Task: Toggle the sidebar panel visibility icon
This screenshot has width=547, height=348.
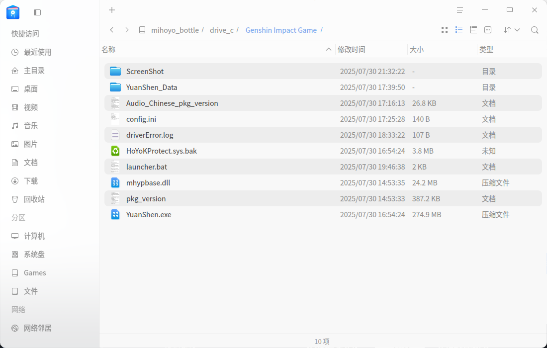Action: point(37,12)
